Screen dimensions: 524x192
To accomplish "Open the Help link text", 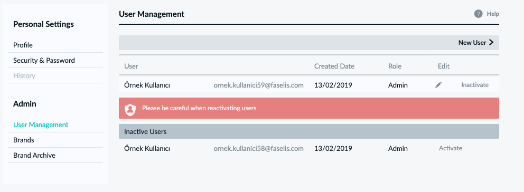I will (493, 14).
